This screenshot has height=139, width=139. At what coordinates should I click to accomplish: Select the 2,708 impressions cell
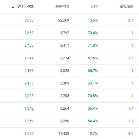(65, 96)
